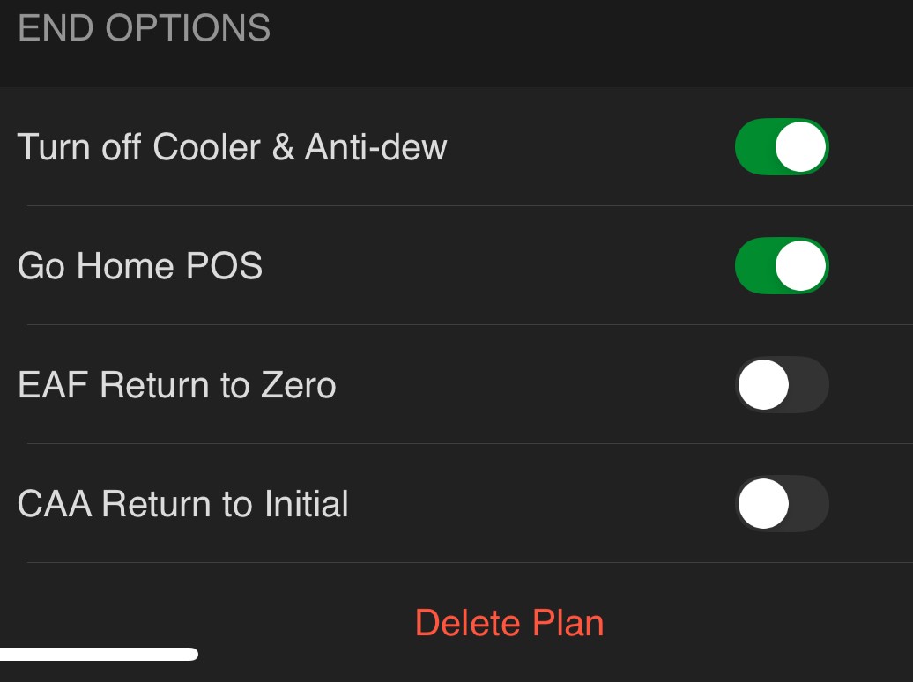Select the Turn off Cooler & Anti-dew label
Viewport: 913px width, 682px height.
pyautogui.click(x=232, y=147)
